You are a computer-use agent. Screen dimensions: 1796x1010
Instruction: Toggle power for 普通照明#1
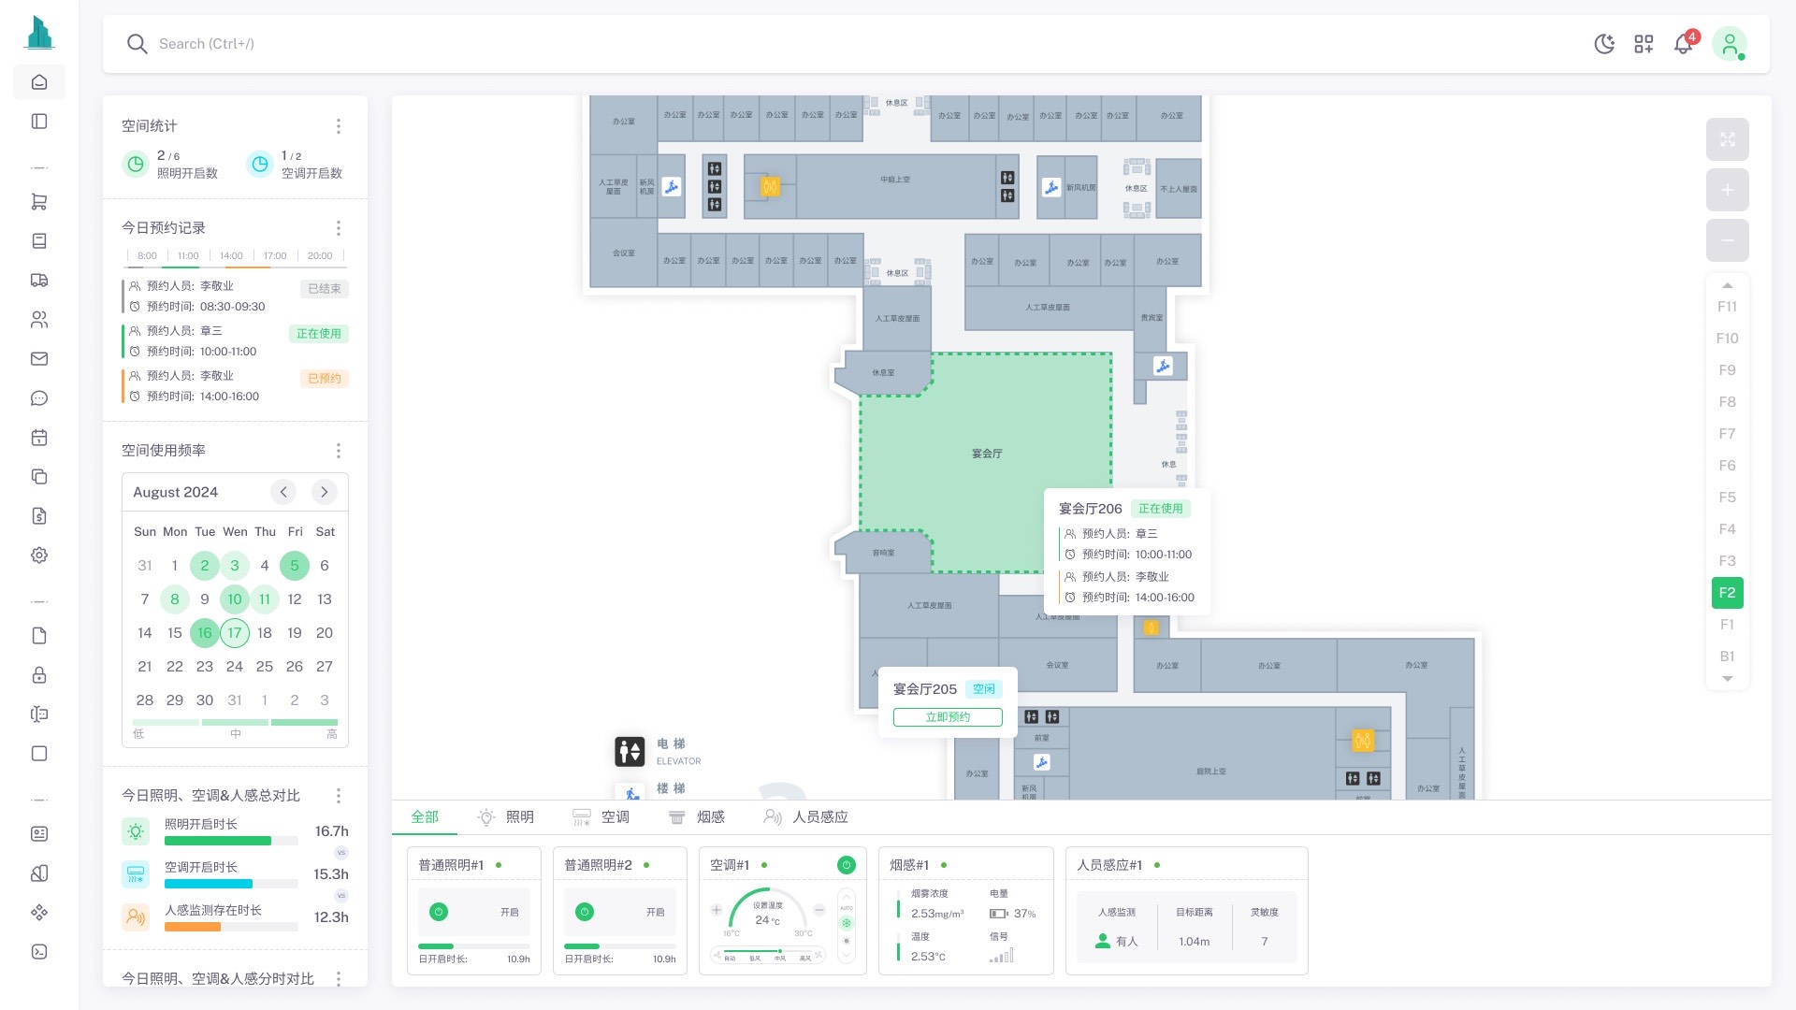[x=439, y=912]
